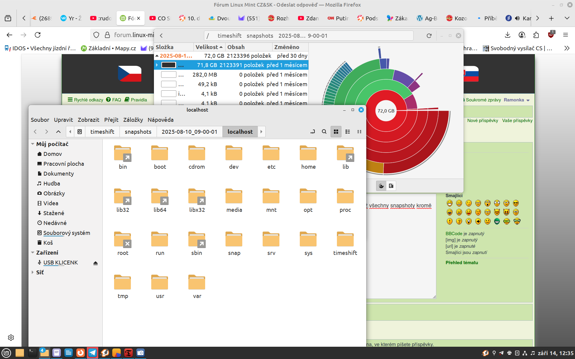Go up to parent folder
Viewport: 575px width, 359px height.
point(58,132)
